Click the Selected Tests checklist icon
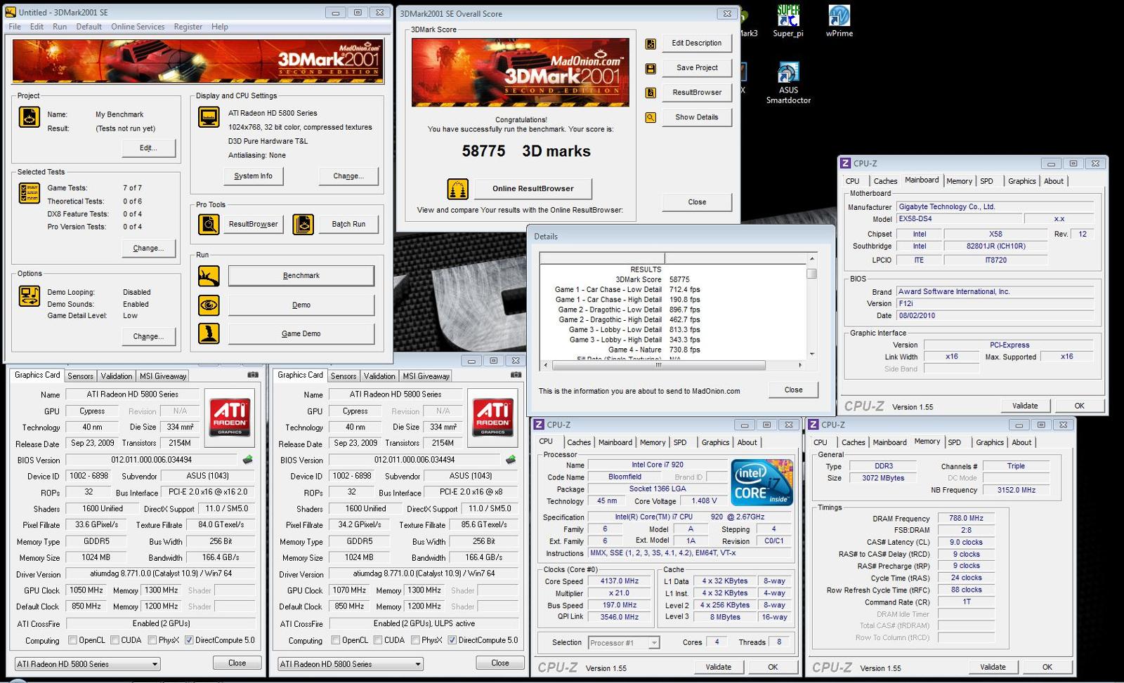1124x683 pixels. (x=29, y=193)
